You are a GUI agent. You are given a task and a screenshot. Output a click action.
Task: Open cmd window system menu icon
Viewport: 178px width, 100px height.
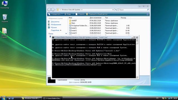point(53,37)
